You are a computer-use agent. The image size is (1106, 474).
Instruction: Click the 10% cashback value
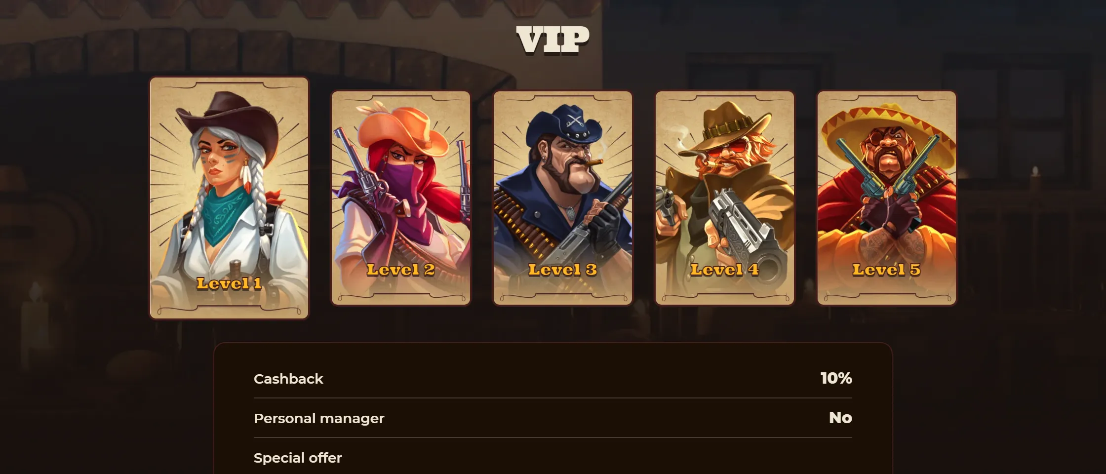(836, 378)
